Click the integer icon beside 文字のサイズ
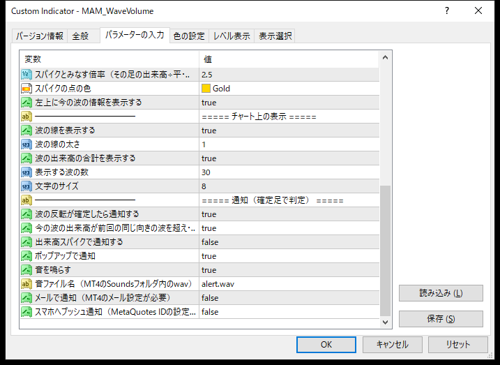 pyautogui.click(x=26, y=186)
